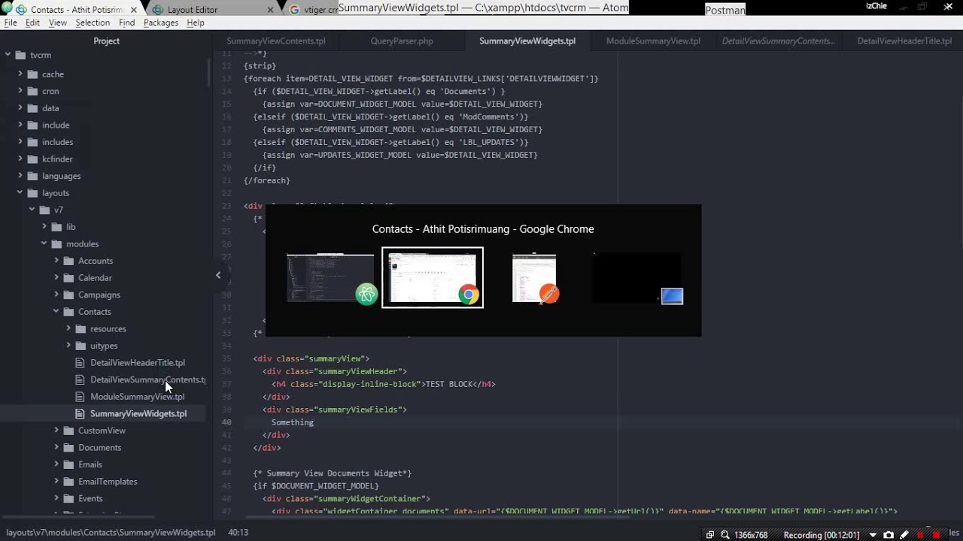Select Google Chrome thumbnail in task switcher
Screen dimensions: 963x541
pos(433,277)
